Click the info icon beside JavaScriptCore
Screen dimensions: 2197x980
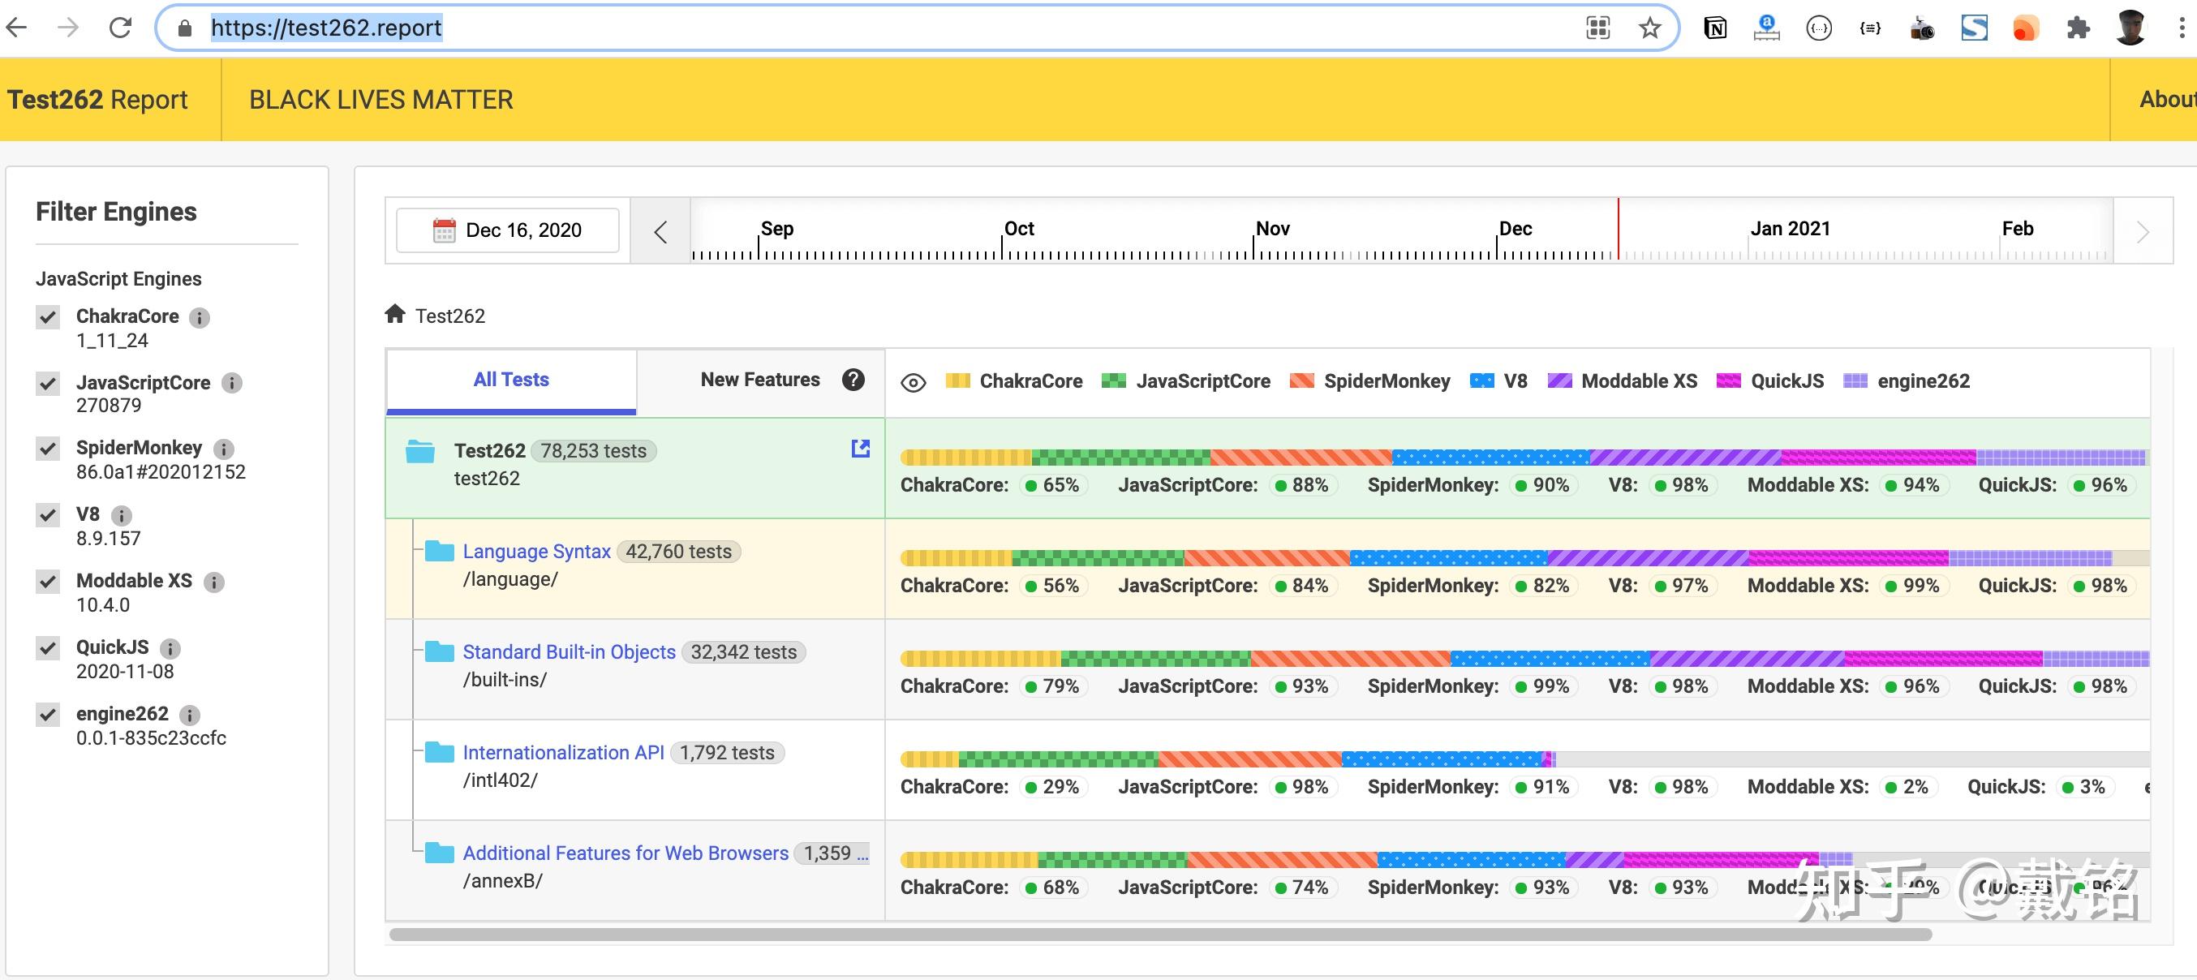[231, 383]
